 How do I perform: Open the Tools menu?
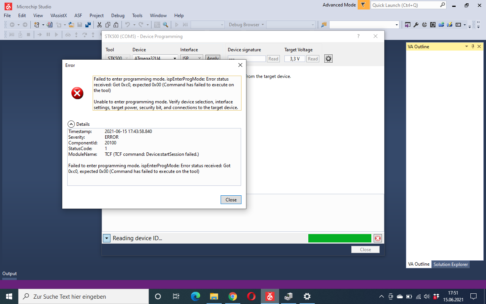[137, 15]
